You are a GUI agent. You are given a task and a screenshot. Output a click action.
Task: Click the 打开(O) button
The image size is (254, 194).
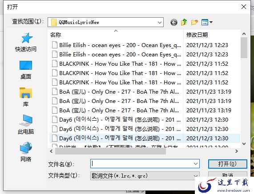228,164
